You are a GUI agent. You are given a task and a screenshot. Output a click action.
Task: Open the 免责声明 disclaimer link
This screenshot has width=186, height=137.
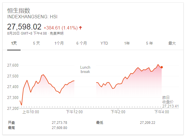[56, 33]
